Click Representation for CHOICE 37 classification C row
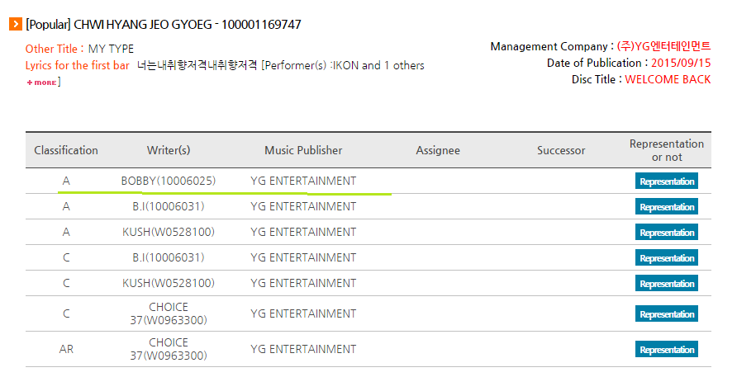 [x=667, y=314]
